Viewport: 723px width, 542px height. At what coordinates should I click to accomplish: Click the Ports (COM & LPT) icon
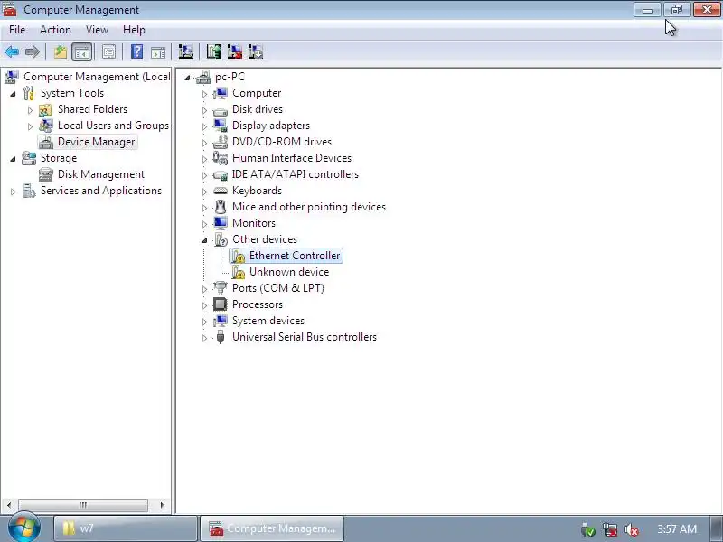(221, 288)
